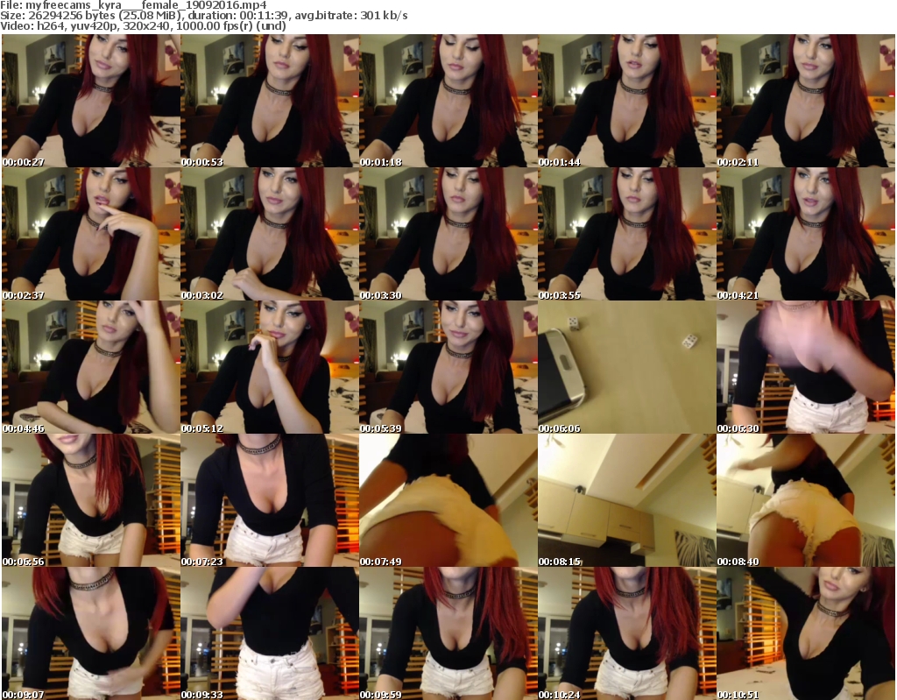Image resolution: width=897 pixels, height=700 pixels.
Task: Choose the thumbnail at 00:09:33
Action: pyautogui.click(x=270, y=633)
